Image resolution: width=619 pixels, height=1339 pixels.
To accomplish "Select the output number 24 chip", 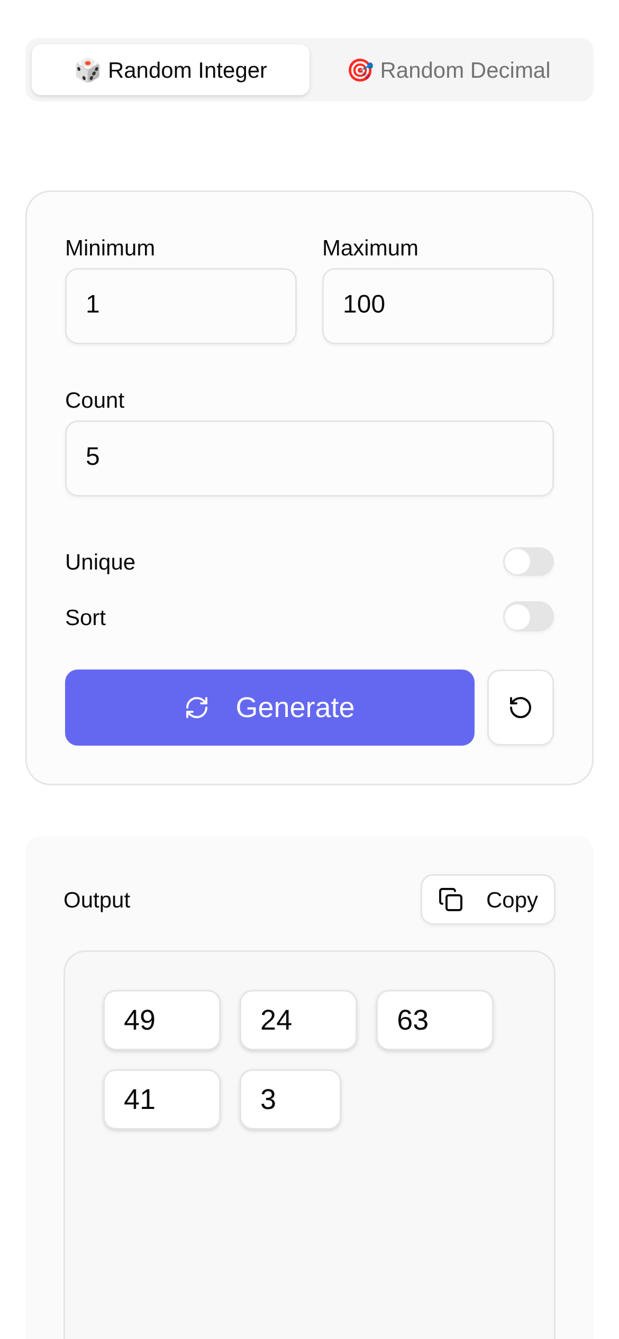I will click(x=298, y=1020).
